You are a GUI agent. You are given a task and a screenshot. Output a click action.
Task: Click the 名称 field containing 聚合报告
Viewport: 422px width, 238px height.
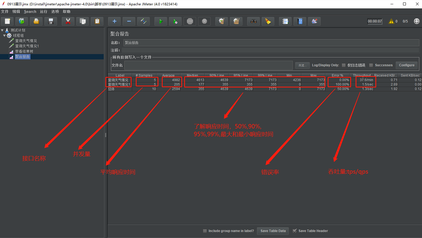(x=271, y=43)
